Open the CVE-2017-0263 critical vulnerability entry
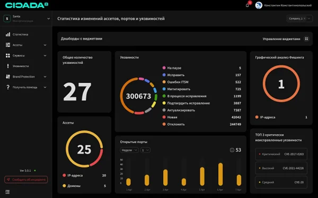Screen dimensions: 318x198 281,154
